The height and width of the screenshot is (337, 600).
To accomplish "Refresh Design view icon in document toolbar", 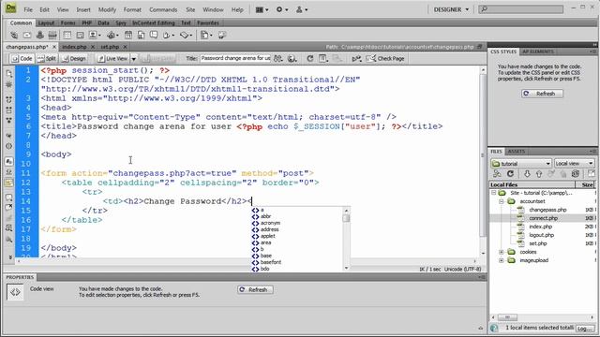I will tap(310, 58).
